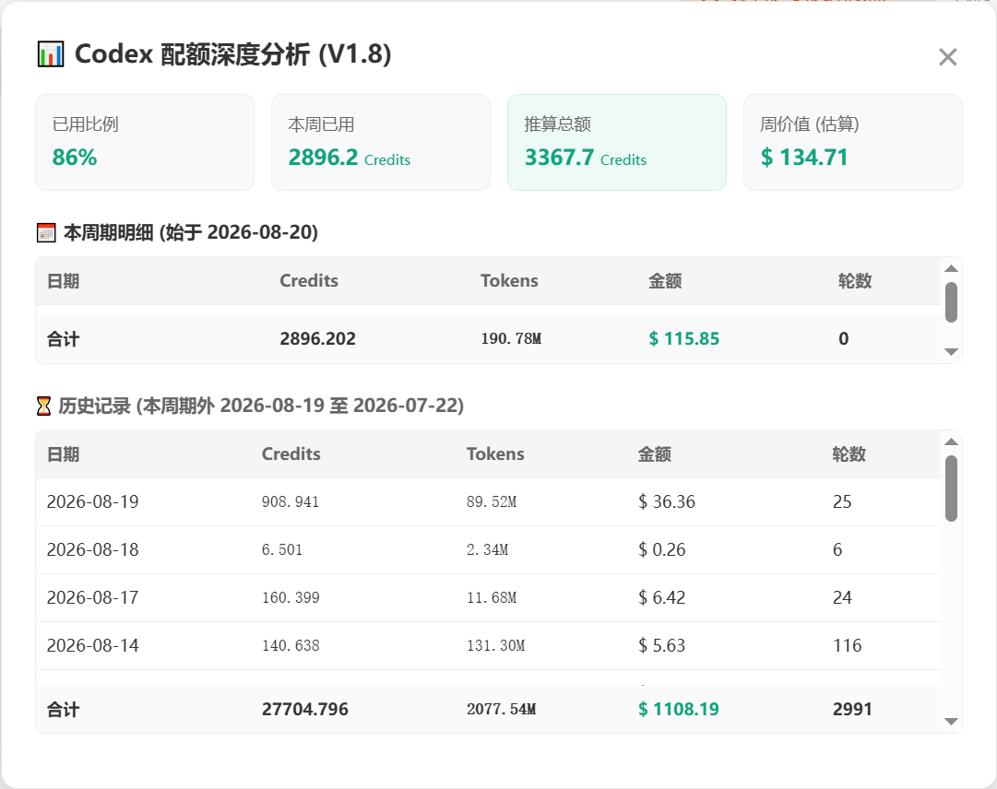Click the up arrow of the history table scrollbar
The width and height of the screenshot is (997, 789).
[951, 442]
